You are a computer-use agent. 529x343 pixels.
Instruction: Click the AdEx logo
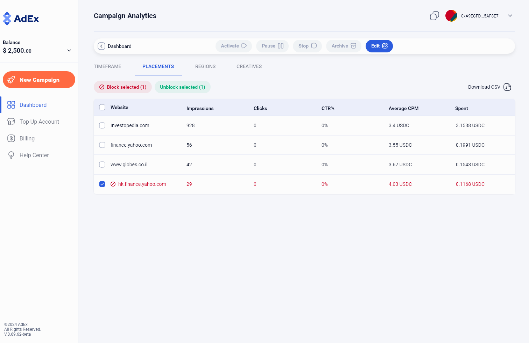[21, 19]
